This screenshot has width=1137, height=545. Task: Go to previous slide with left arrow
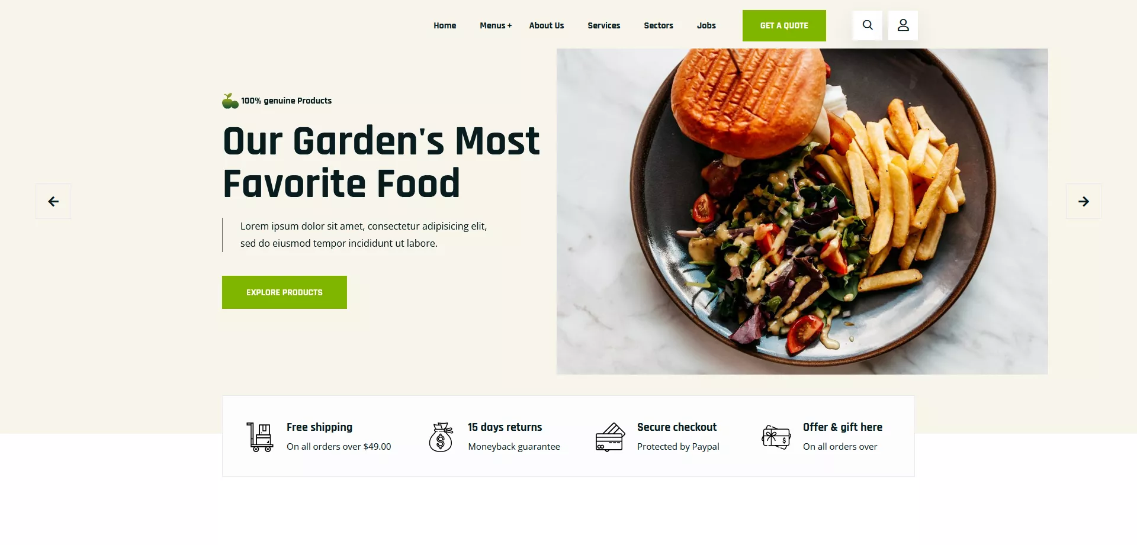pyautogui.click(x=53, y=202)
